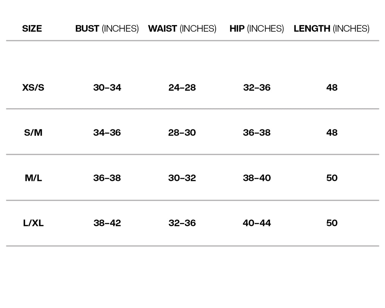Click bust value 34–36 for S/M
Screen dimensions: 385x308
(x=107, y=133)
